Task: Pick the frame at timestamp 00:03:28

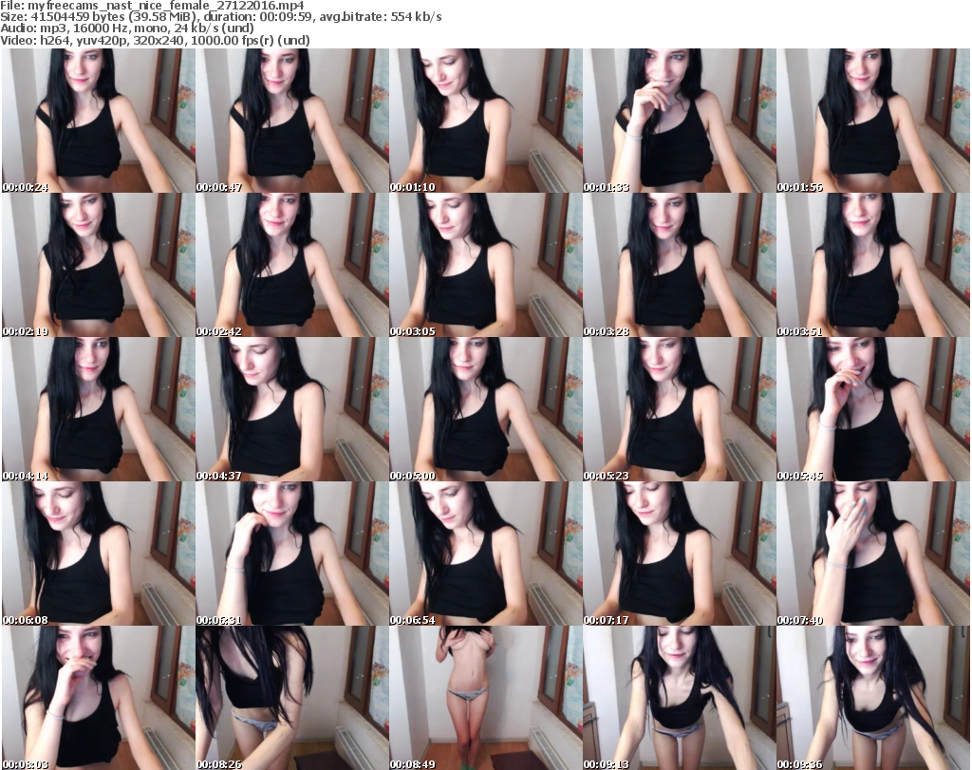Action: click(680, 265)
